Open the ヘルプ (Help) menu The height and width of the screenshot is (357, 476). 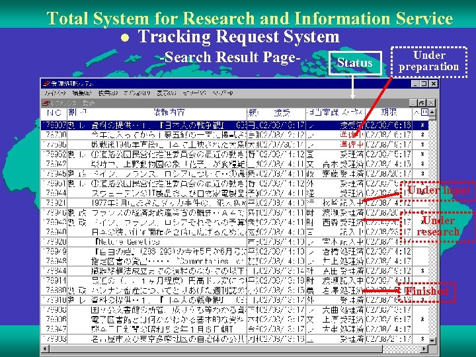(x=223, y=93)
